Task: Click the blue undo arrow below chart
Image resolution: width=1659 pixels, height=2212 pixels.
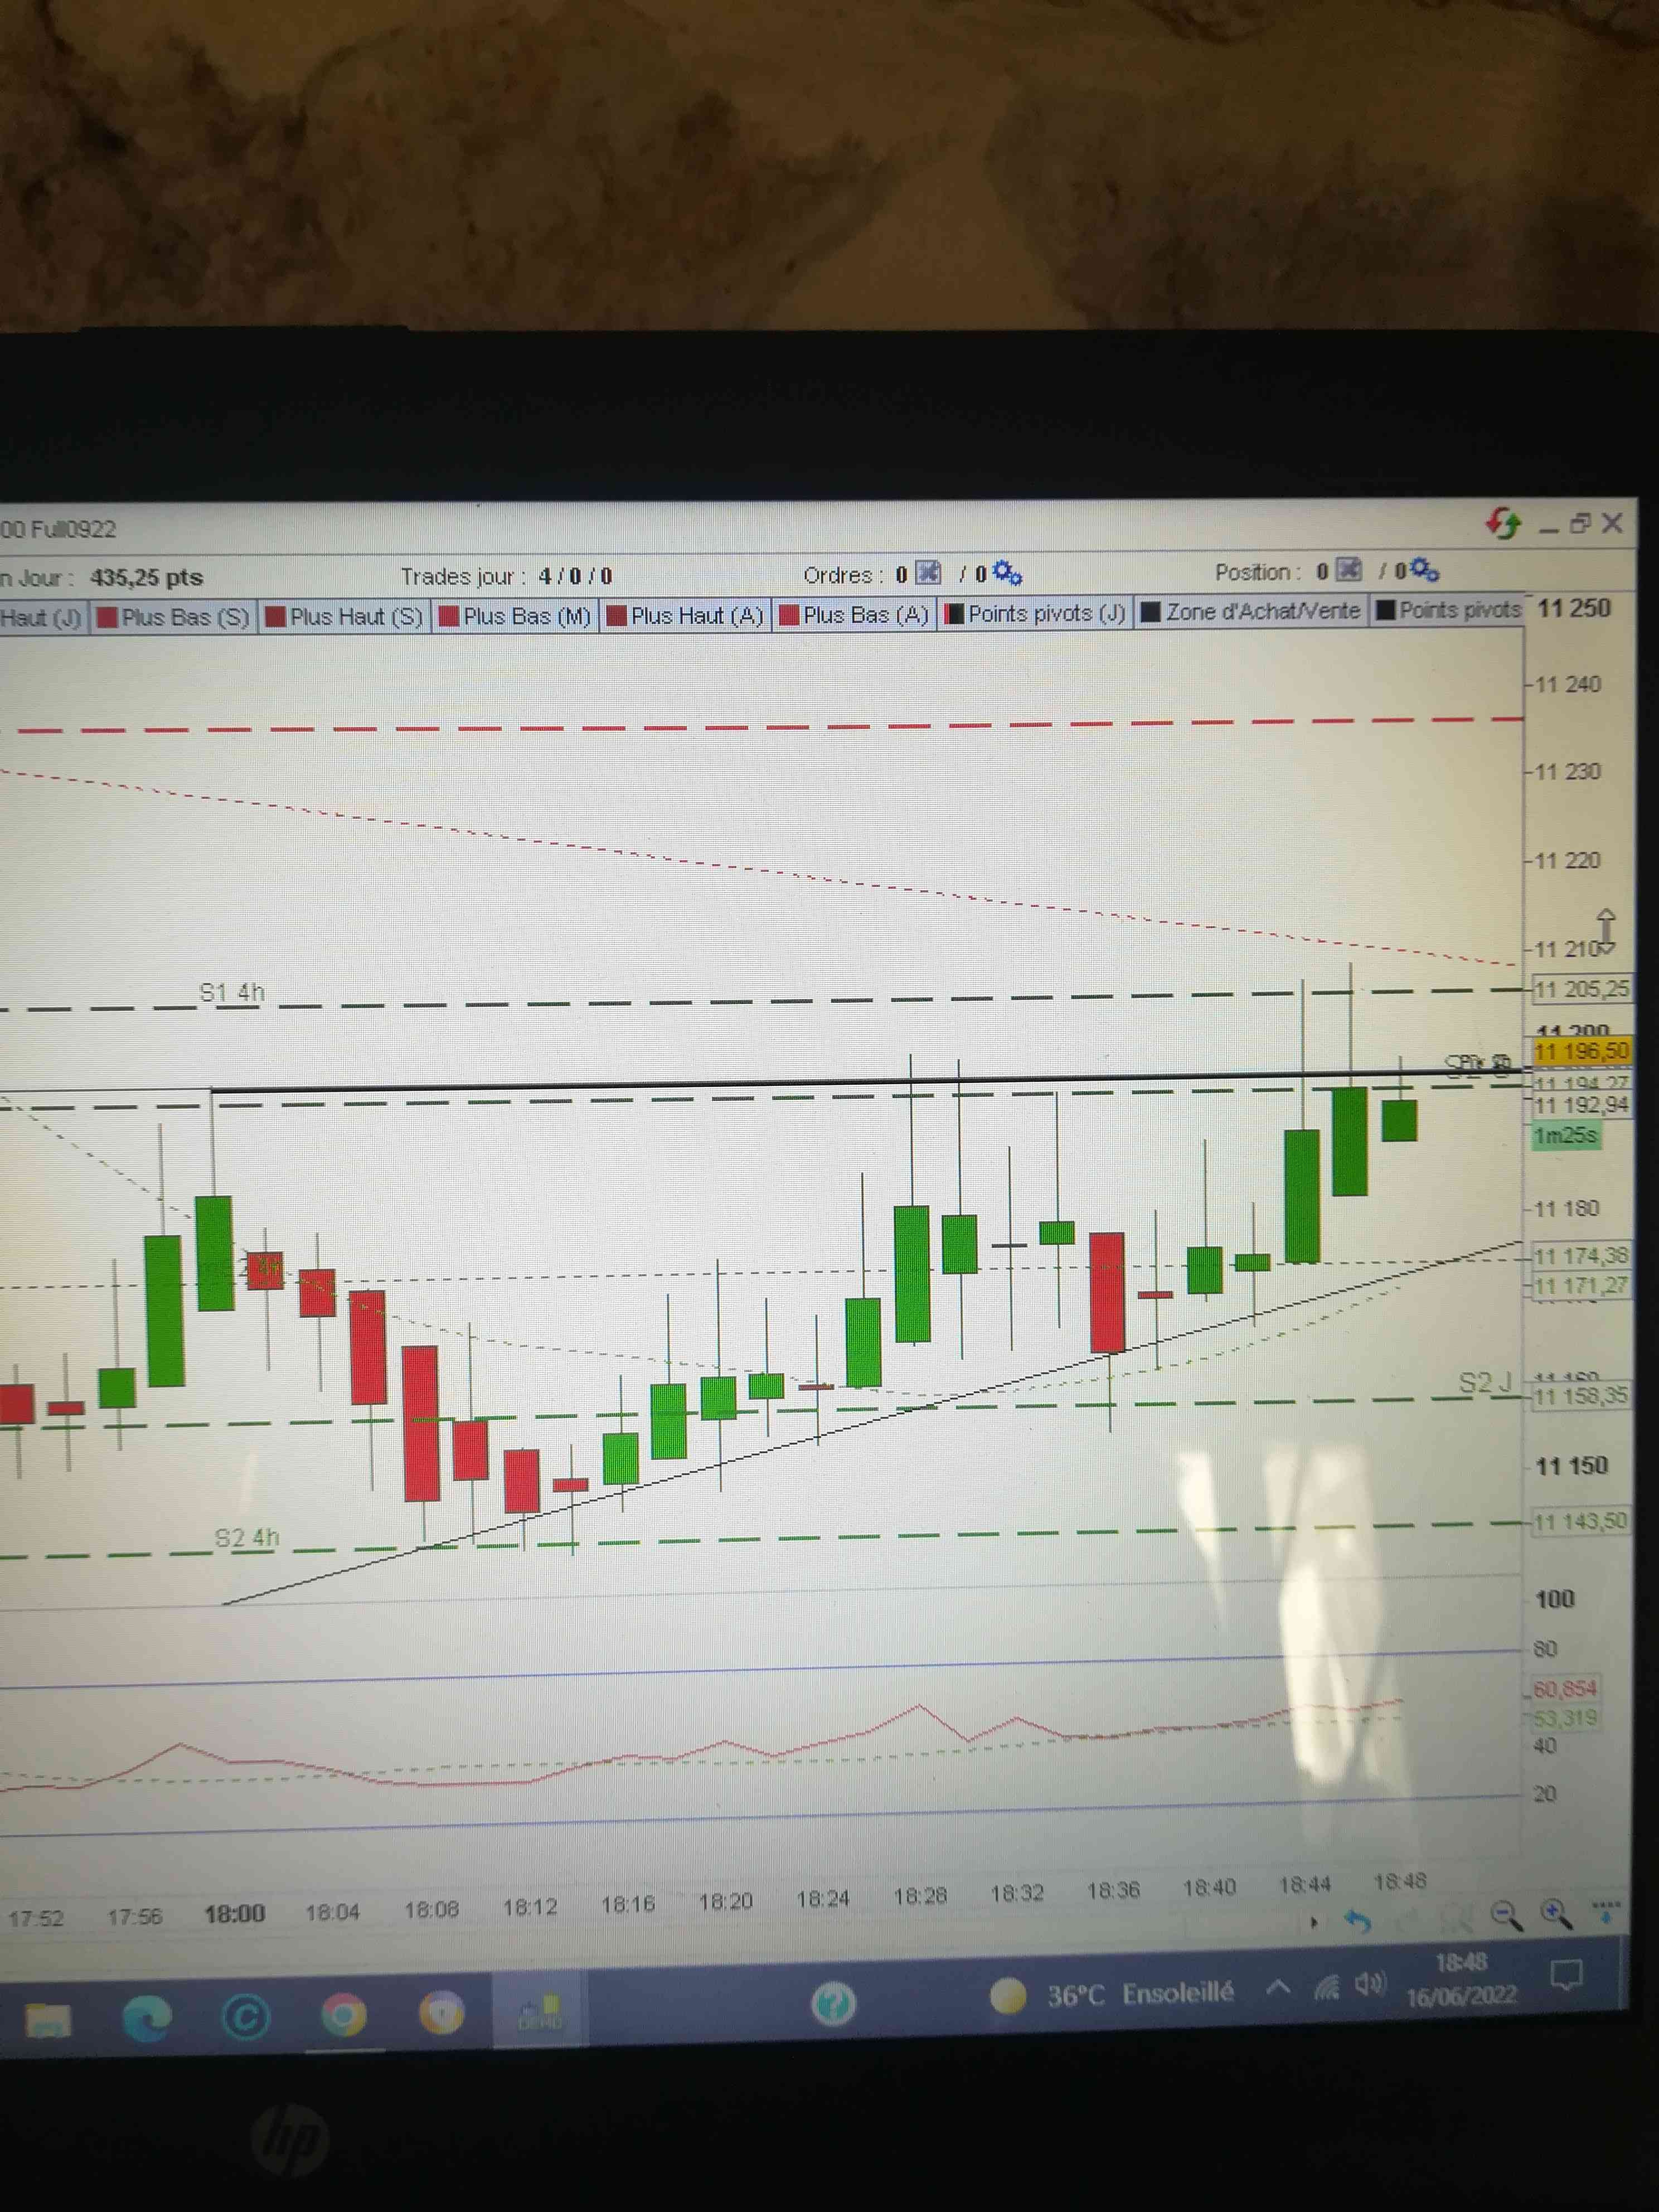Action: click(1357, 1920)
